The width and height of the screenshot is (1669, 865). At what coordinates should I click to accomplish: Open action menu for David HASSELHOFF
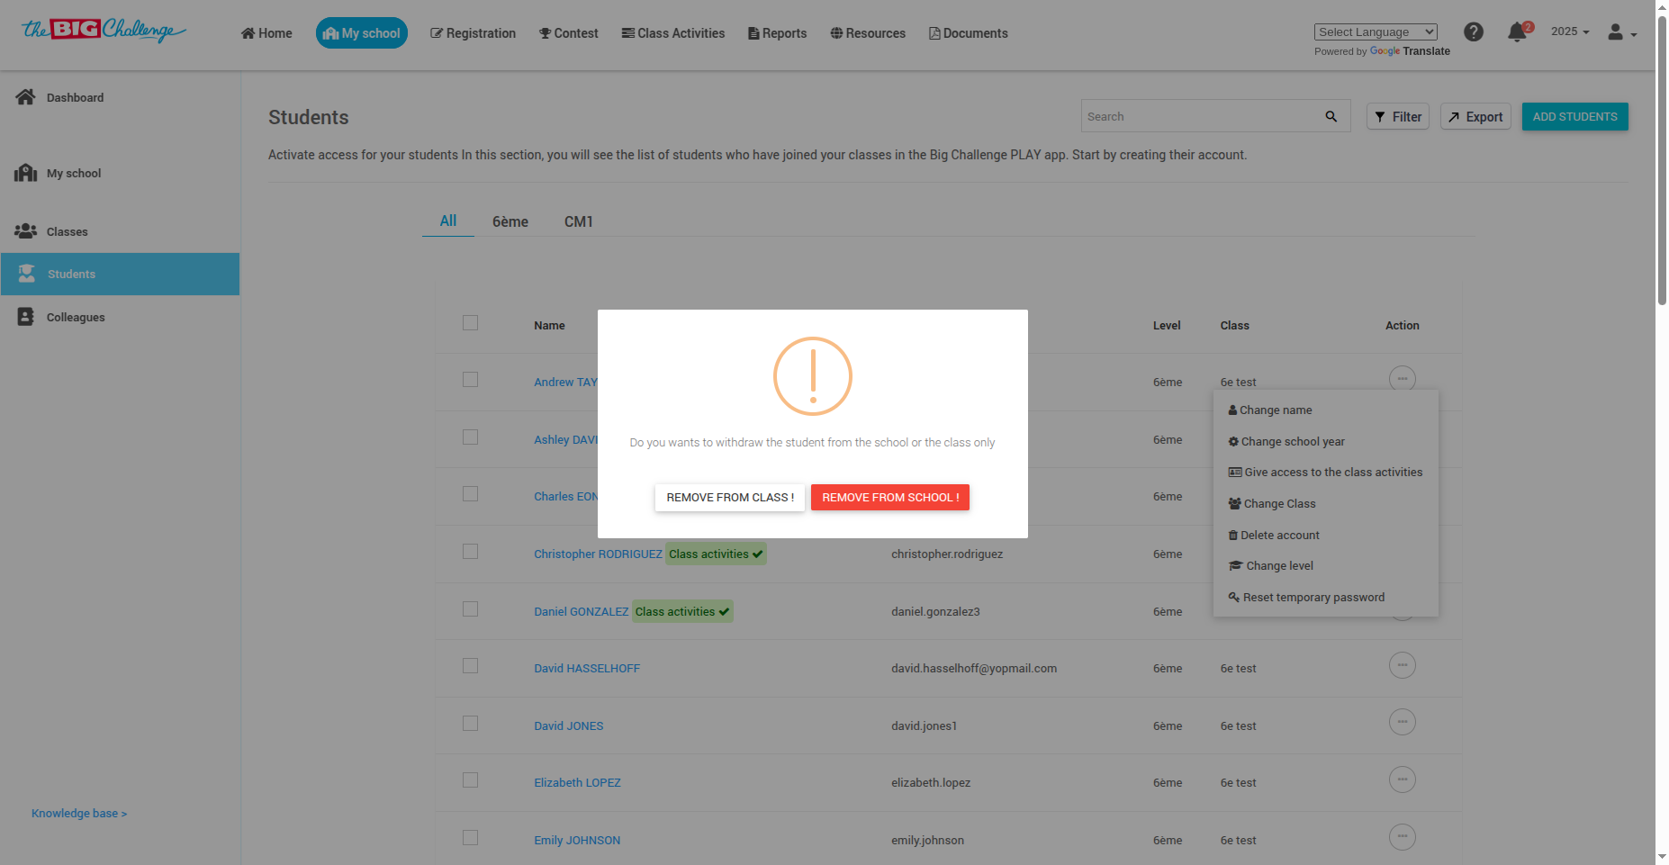1403,665
